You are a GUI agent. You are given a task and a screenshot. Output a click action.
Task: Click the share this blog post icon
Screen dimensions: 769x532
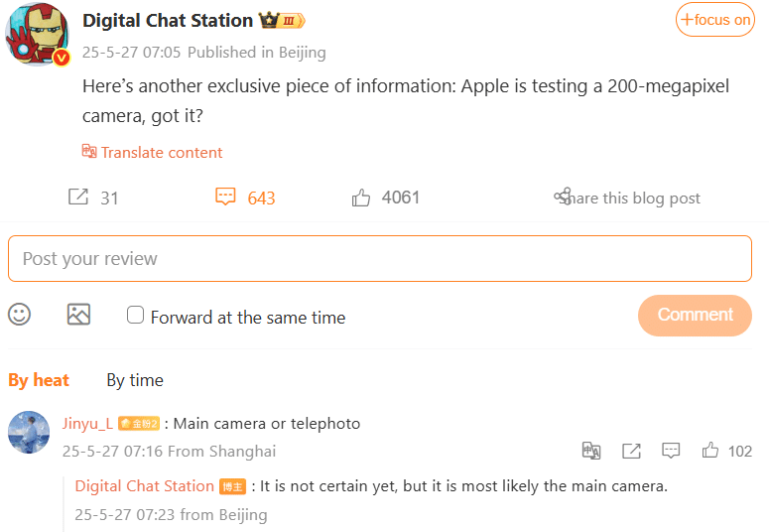point(563,197)
